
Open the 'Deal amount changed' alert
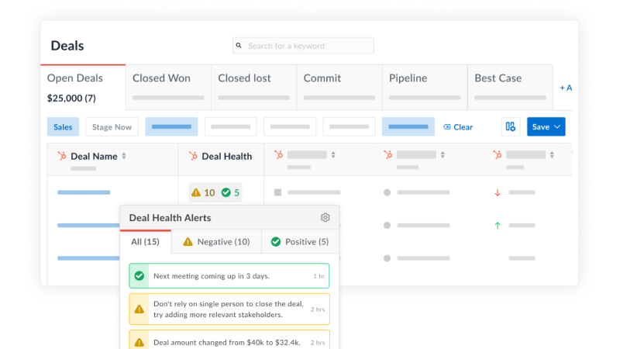tap(229, 340)
